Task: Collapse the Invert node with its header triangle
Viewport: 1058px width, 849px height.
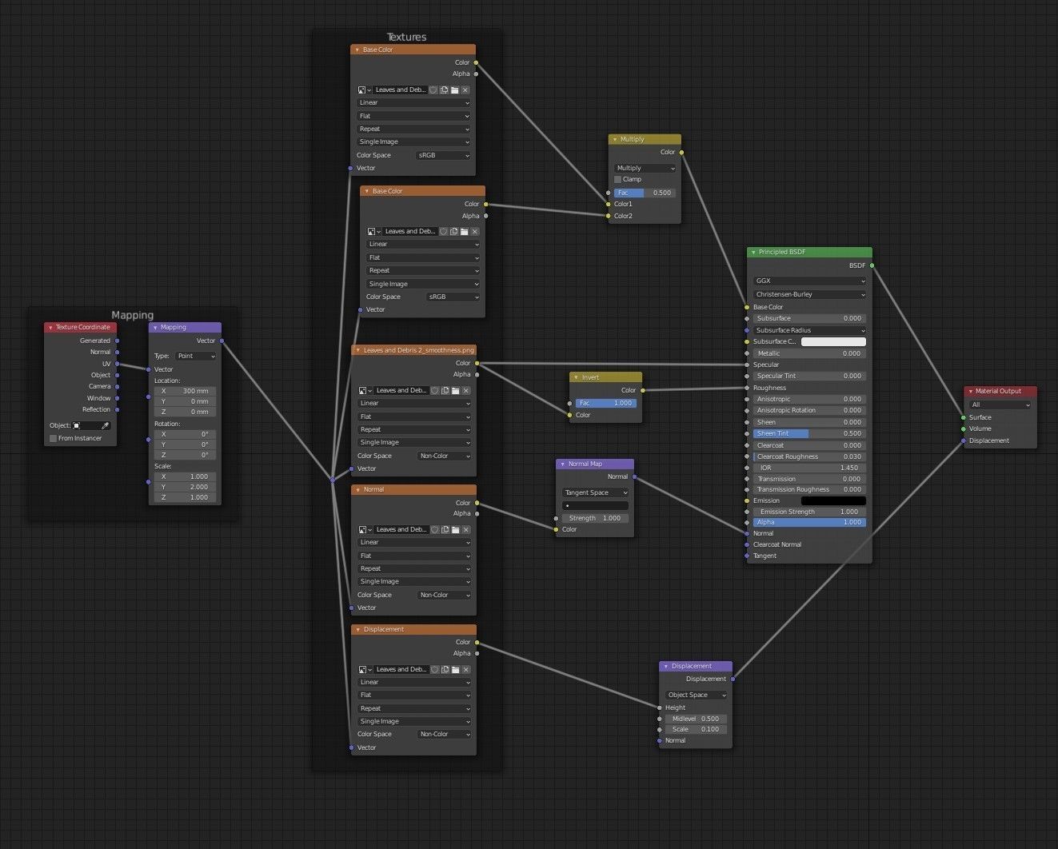Action: click(x=576, y=377)
